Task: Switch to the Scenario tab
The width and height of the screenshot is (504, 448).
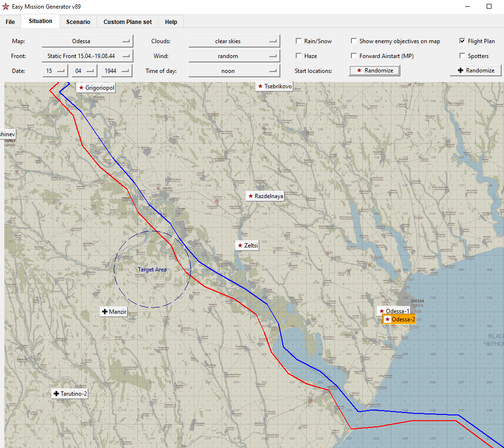Action: click(78, 22)
